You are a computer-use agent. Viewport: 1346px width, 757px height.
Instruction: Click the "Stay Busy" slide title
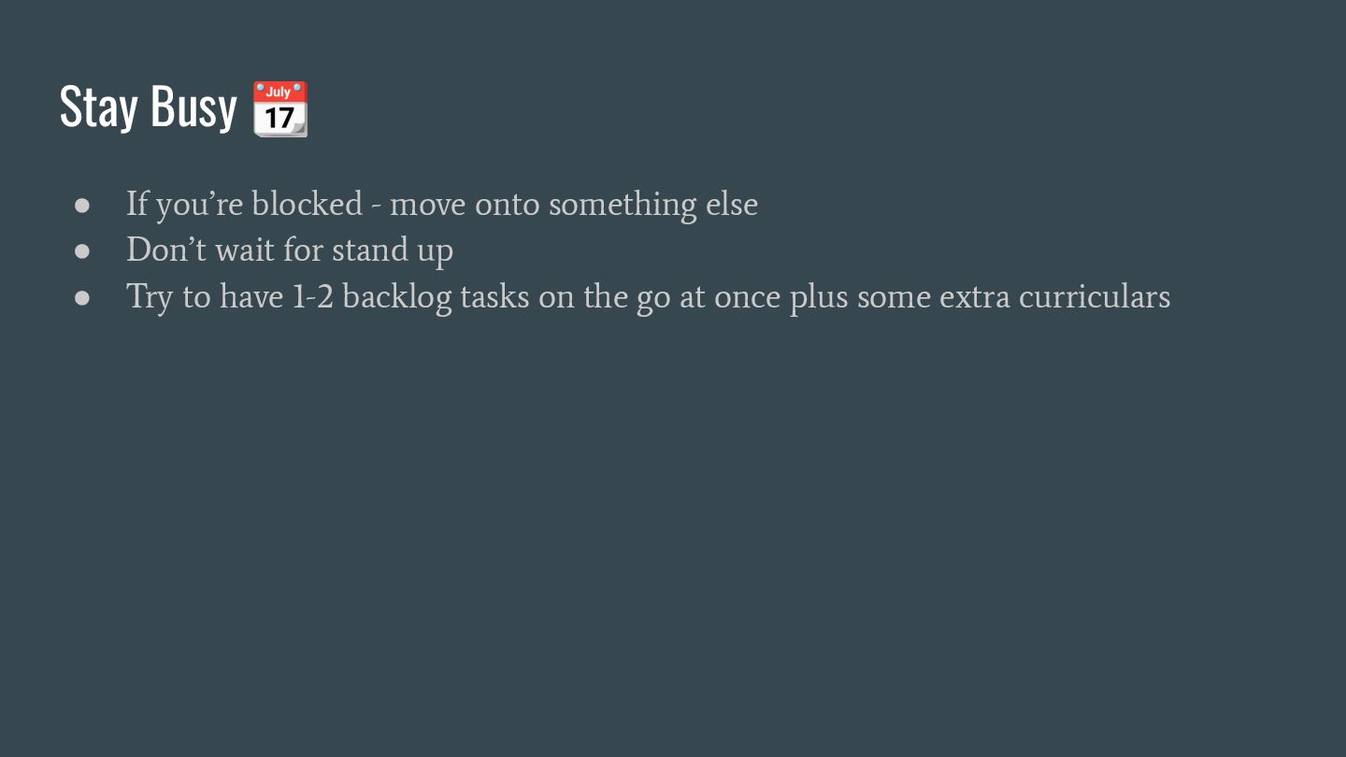tap(148, 107)
